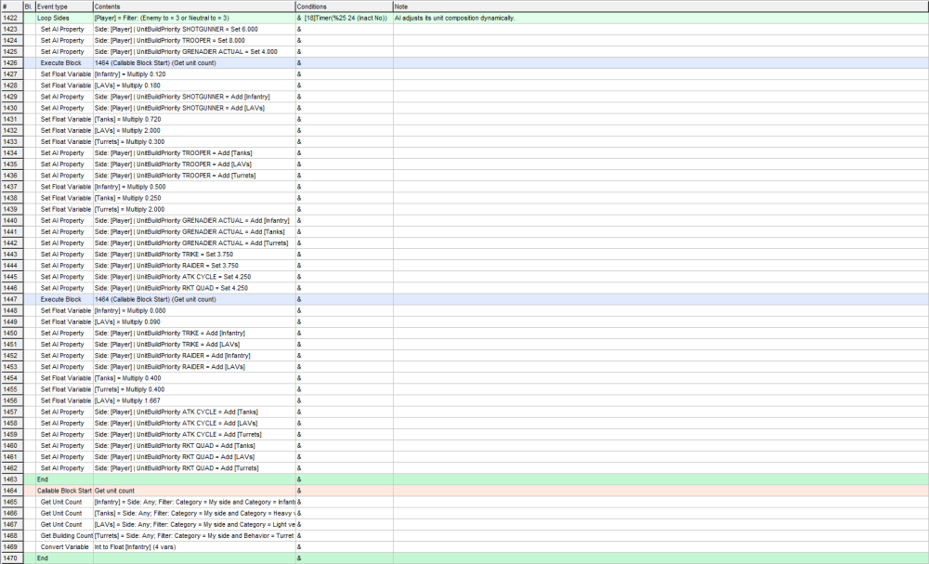Select the "SHOTGUNNER = Add [LAVs]" cell
This screenshot has height=564, width=929.
click(x=194, y=108)
